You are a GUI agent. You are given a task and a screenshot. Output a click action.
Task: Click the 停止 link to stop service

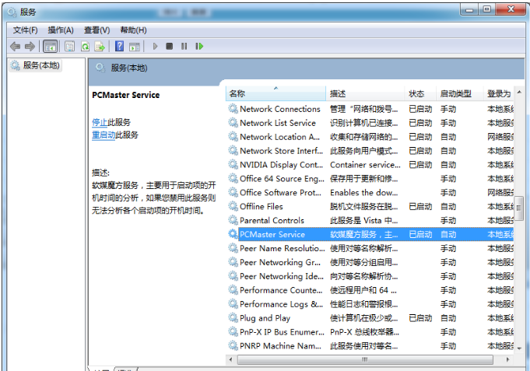(x=100, y=122)
